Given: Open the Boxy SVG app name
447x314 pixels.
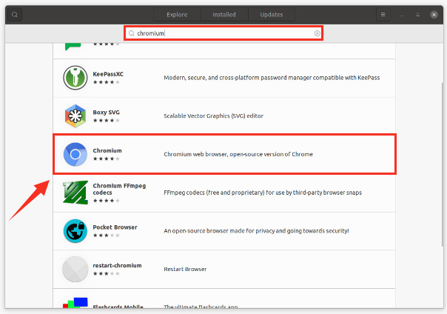Looking at the screenshot, I should point(106,113).
